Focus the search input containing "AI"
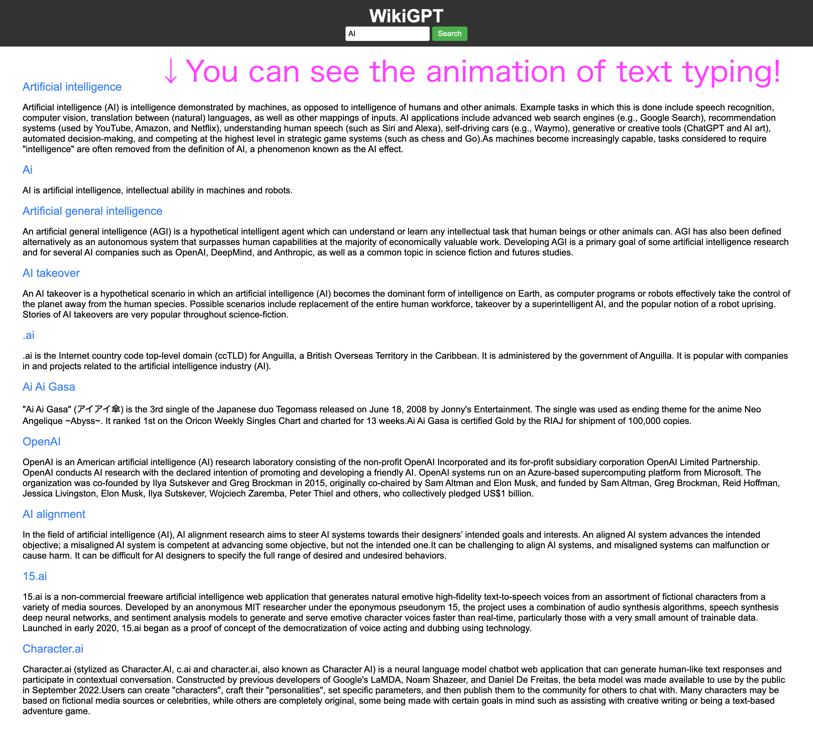The image size is (813, 748). (387, 34)
